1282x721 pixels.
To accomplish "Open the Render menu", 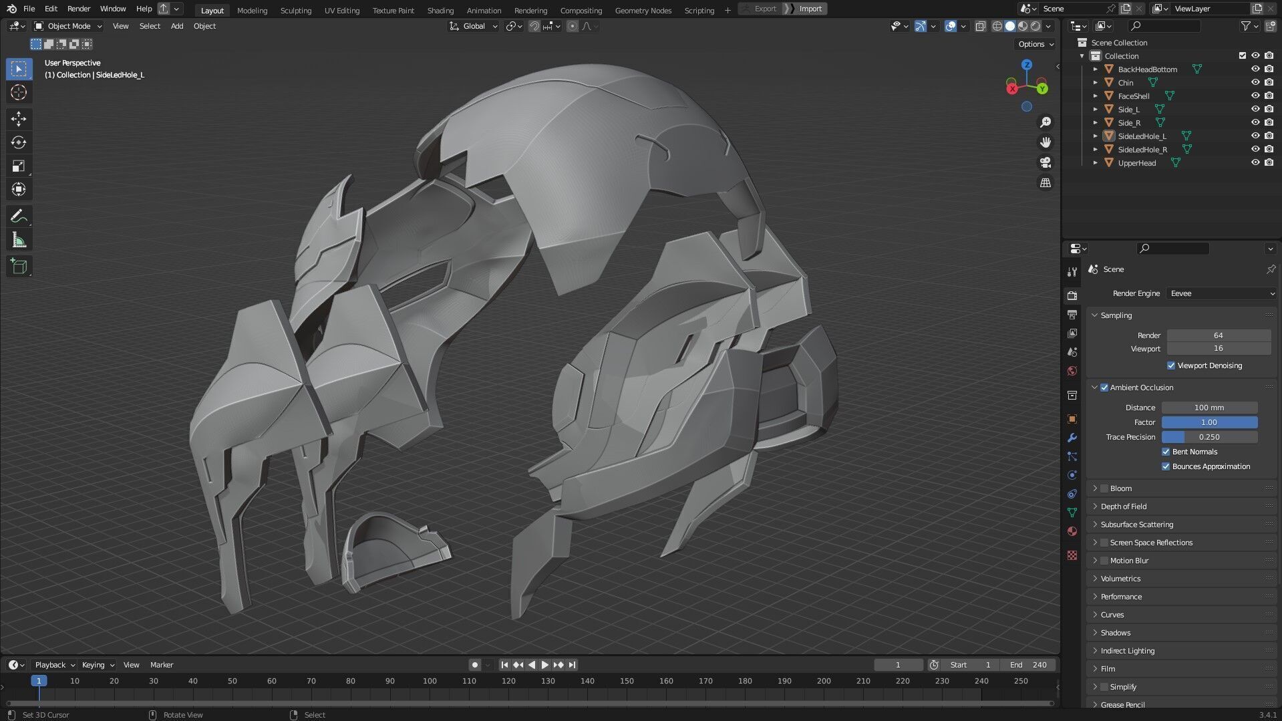I will 79,9.
